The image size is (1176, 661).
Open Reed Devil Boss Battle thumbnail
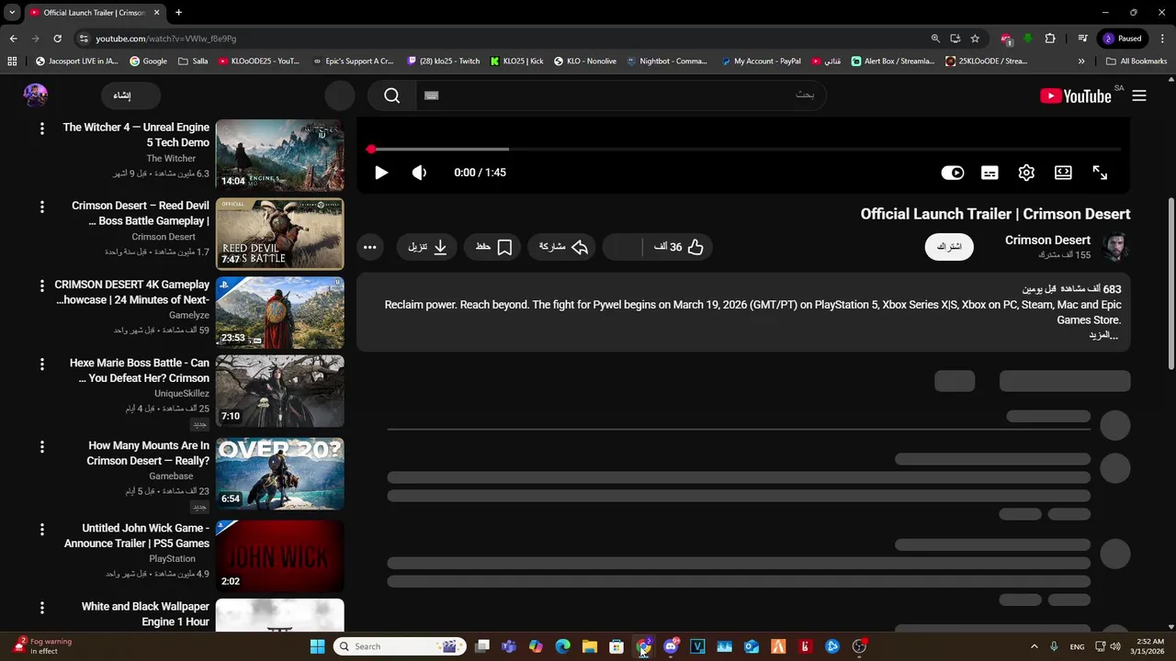[280, 234]
